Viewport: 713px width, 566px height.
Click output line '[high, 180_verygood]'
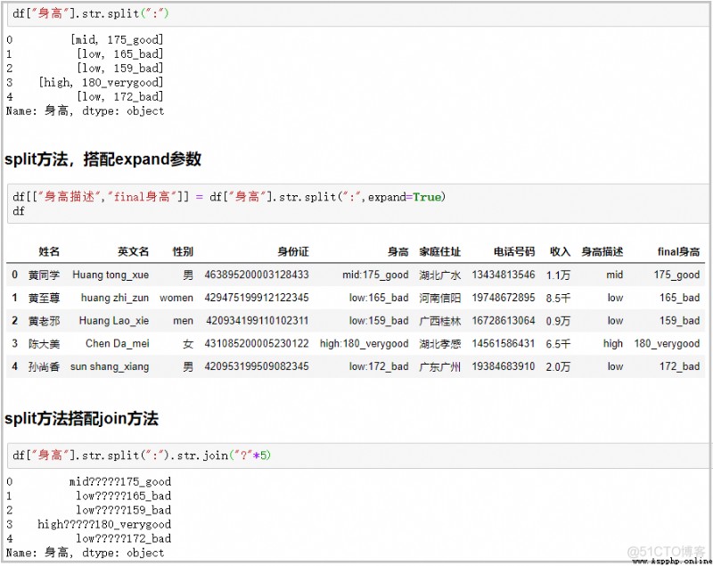point(101,82)
